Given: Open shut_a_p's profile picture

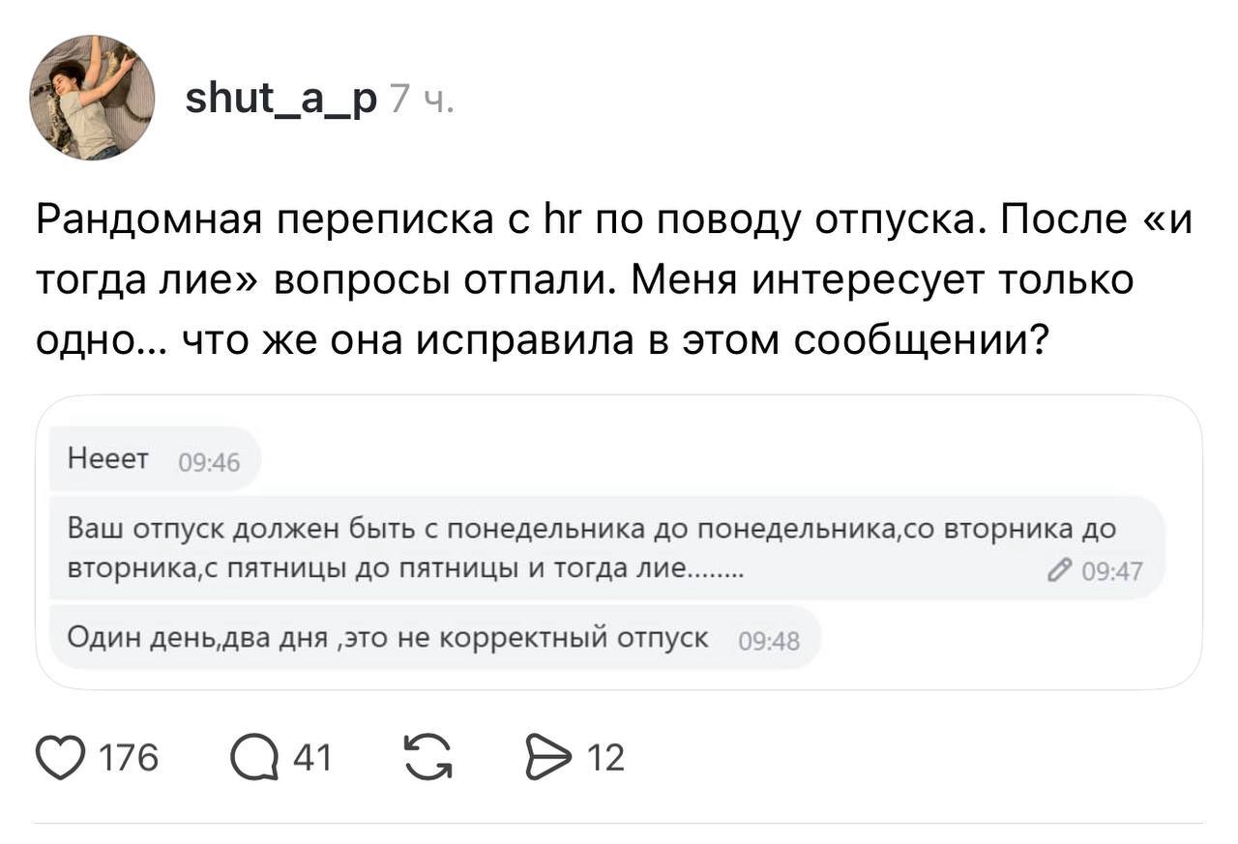Looking at the screenshot, I should pos(92,98).
